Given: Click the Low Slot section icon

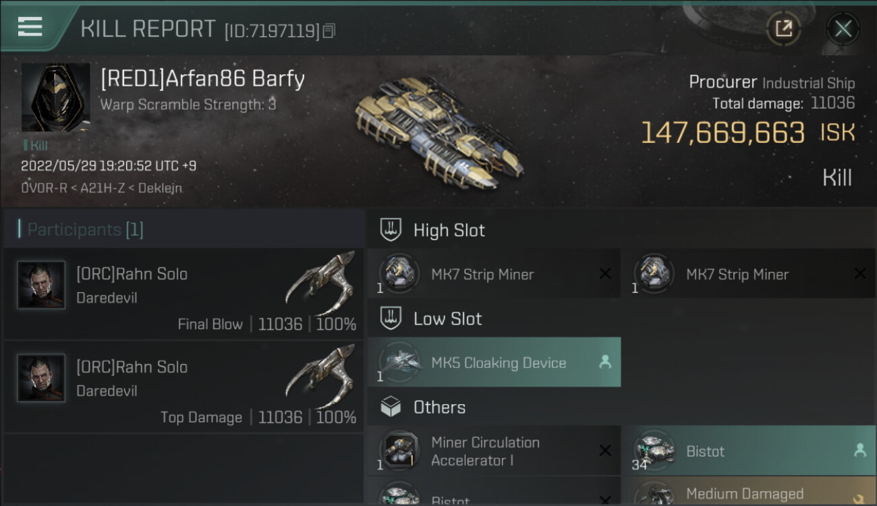Looking at the screenshot, I should (391, 318).
